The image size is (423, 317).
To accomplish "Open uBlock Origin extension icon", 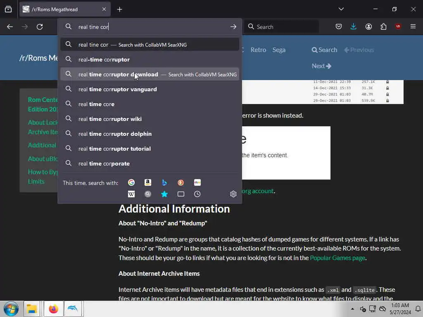I will [398, 26].
